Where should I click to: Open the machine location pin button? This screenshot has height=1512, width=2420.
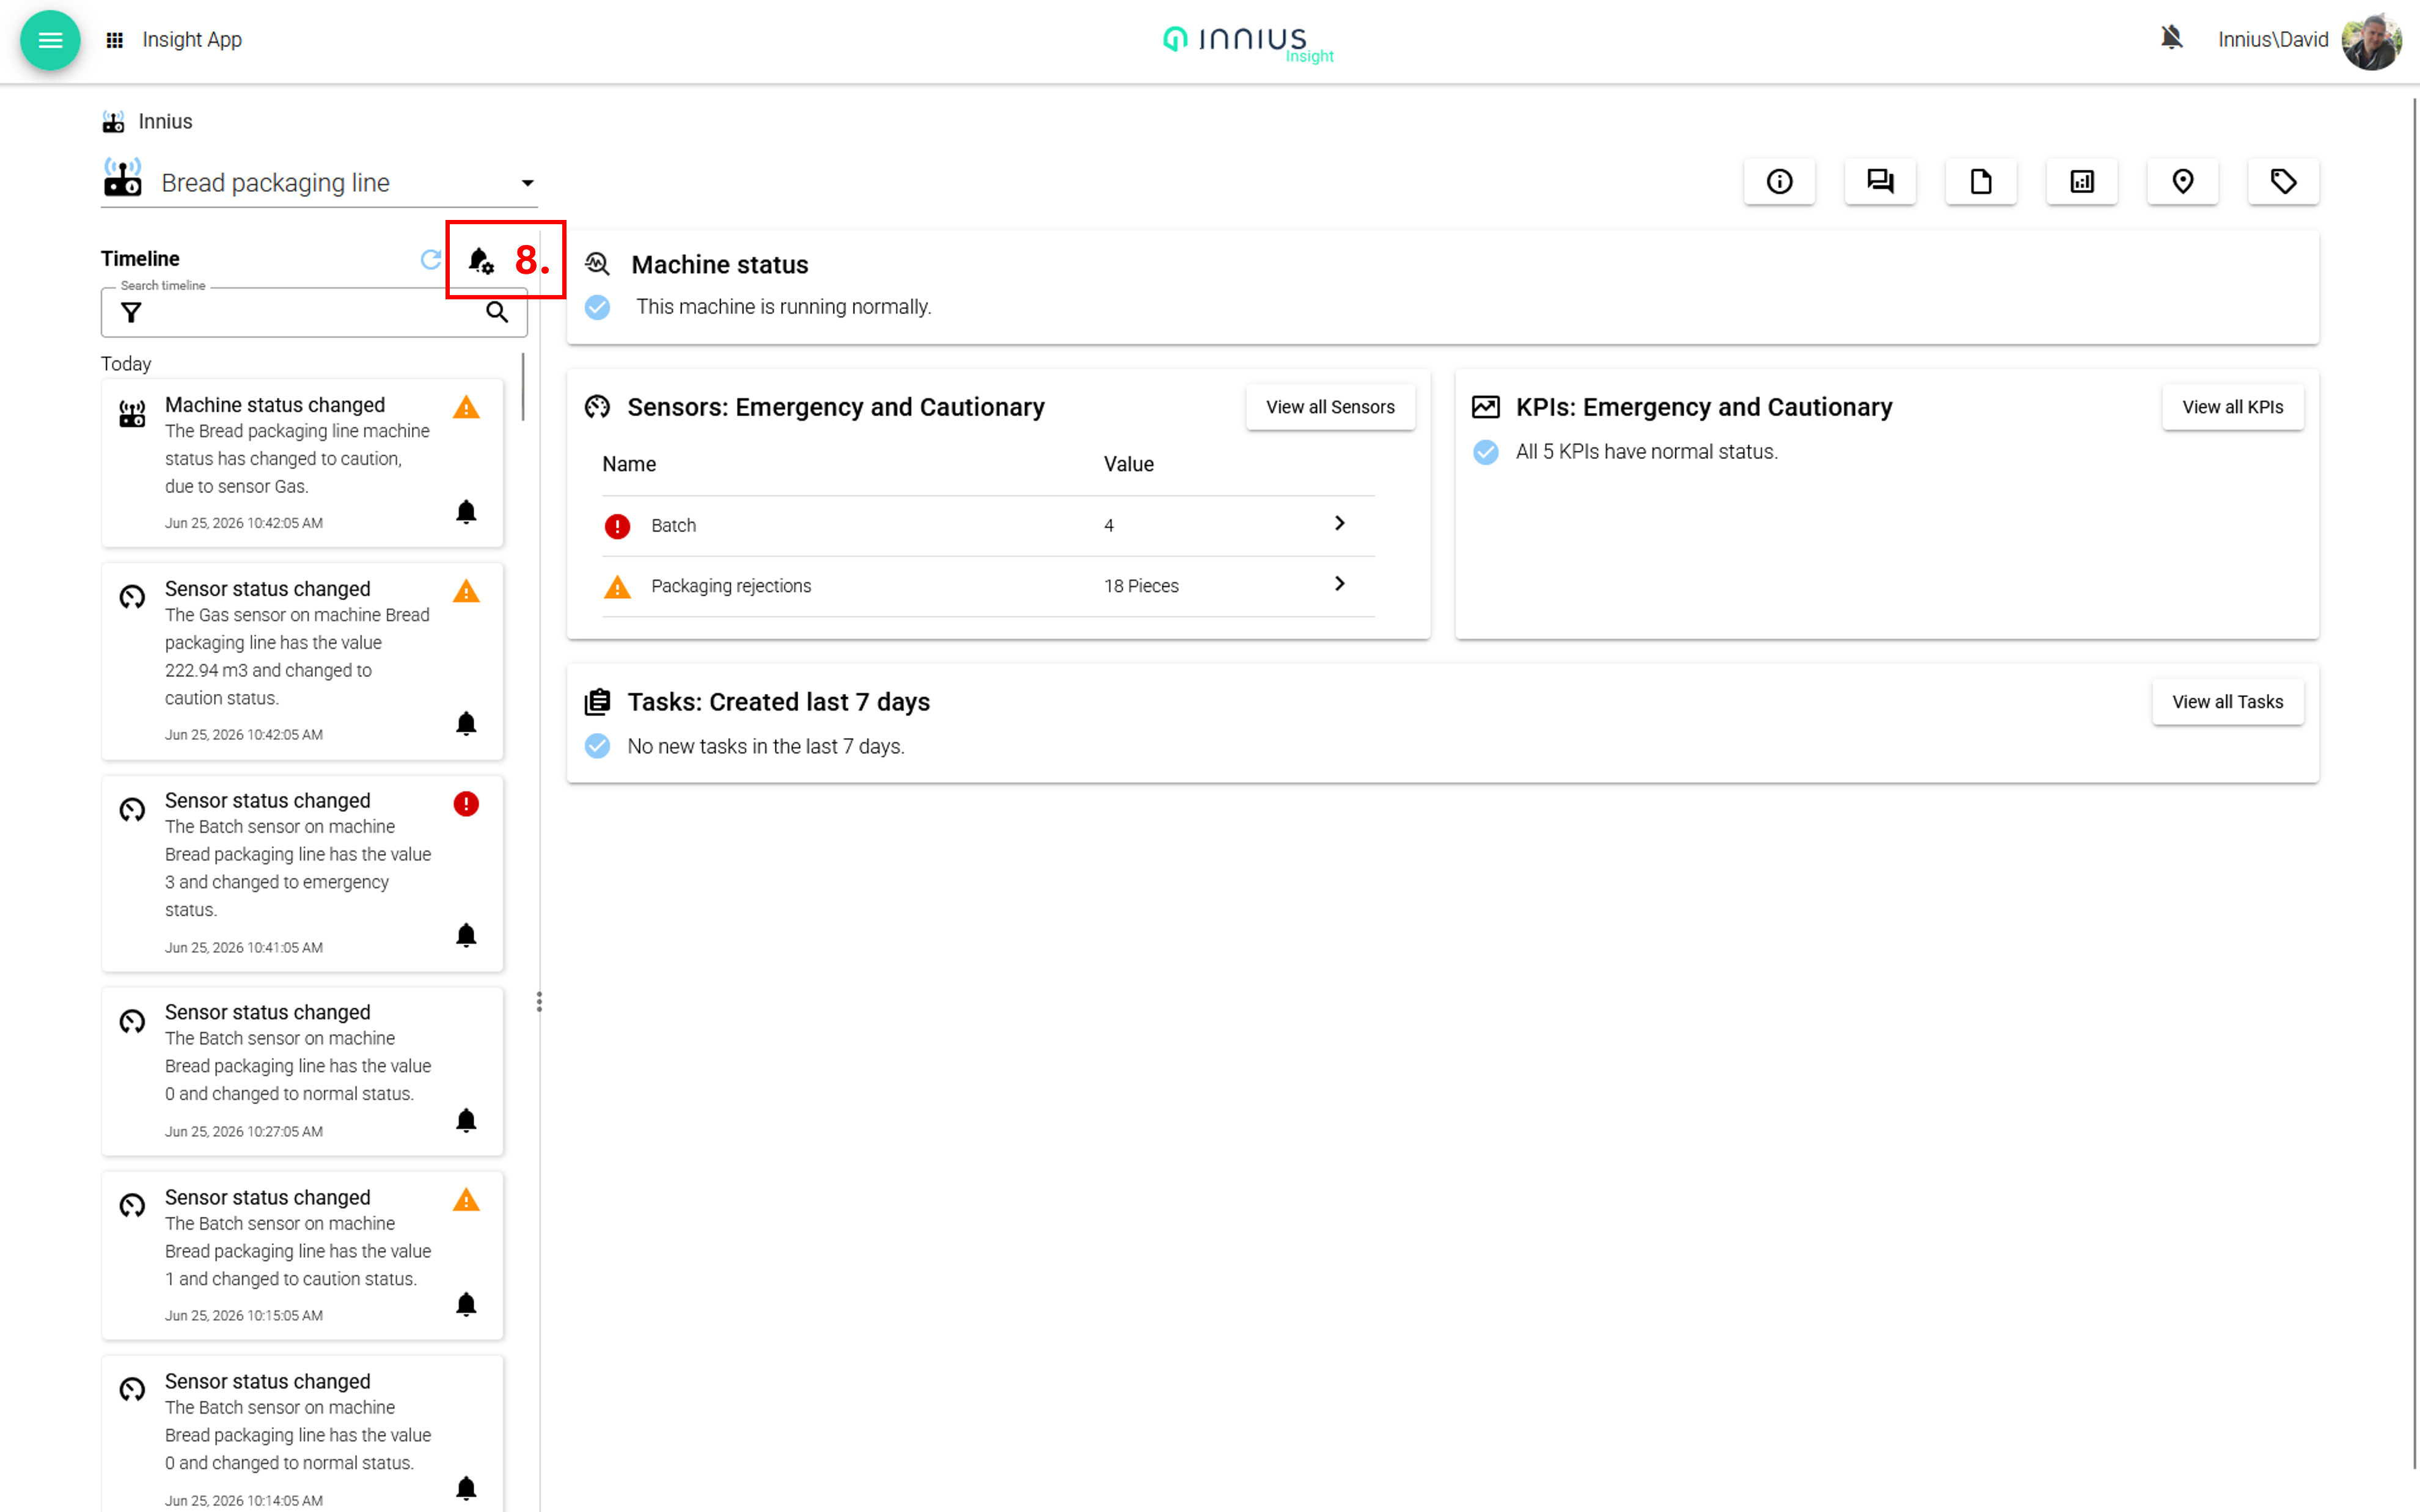click(2183, 181)
